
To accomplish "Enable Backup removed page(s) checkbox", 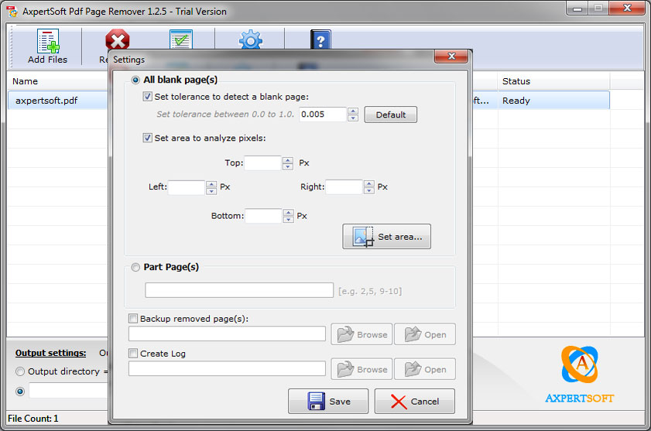I will 133,319.
